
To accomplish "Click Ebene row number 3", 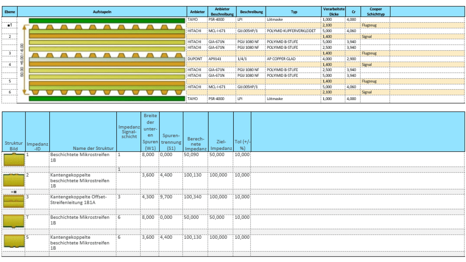I will [x=9, y=53].
